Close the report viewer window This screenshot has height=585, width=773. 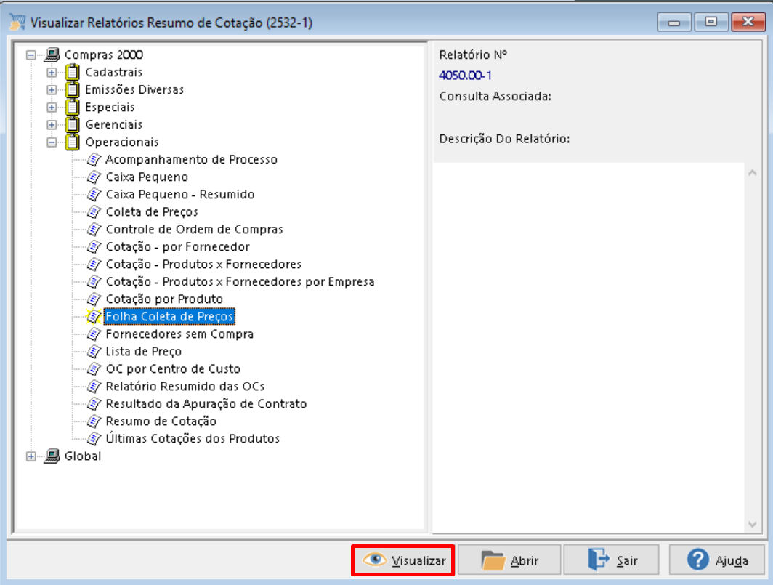pyautogui.click(x=748, y=22)
